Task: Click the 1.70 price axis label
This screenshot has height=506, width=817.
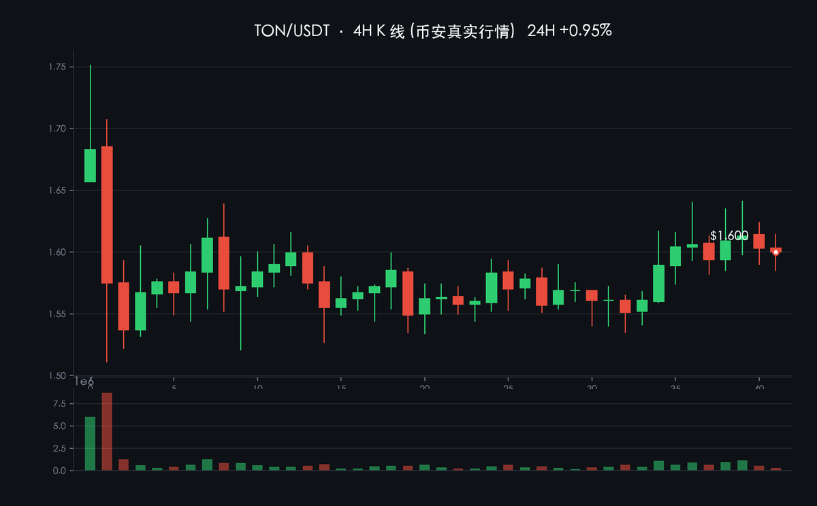Action: tap(57, 129)
